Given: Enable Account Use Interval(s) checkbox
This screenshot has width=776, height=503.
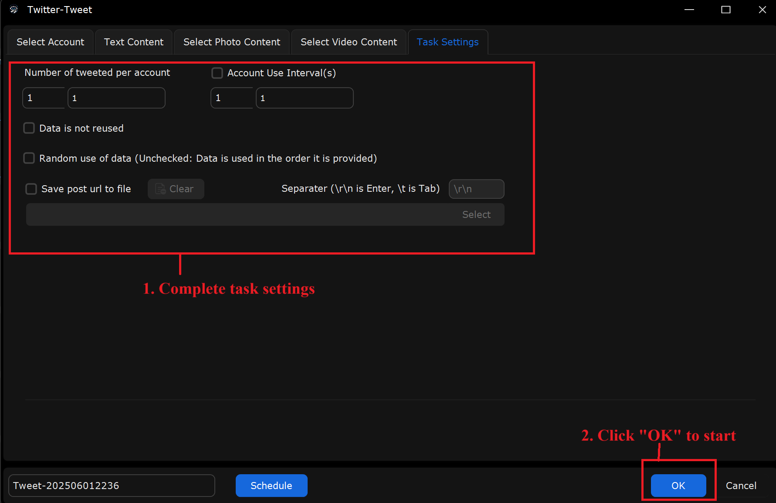Looking at the screenshot, I should [x=217, y=73].
